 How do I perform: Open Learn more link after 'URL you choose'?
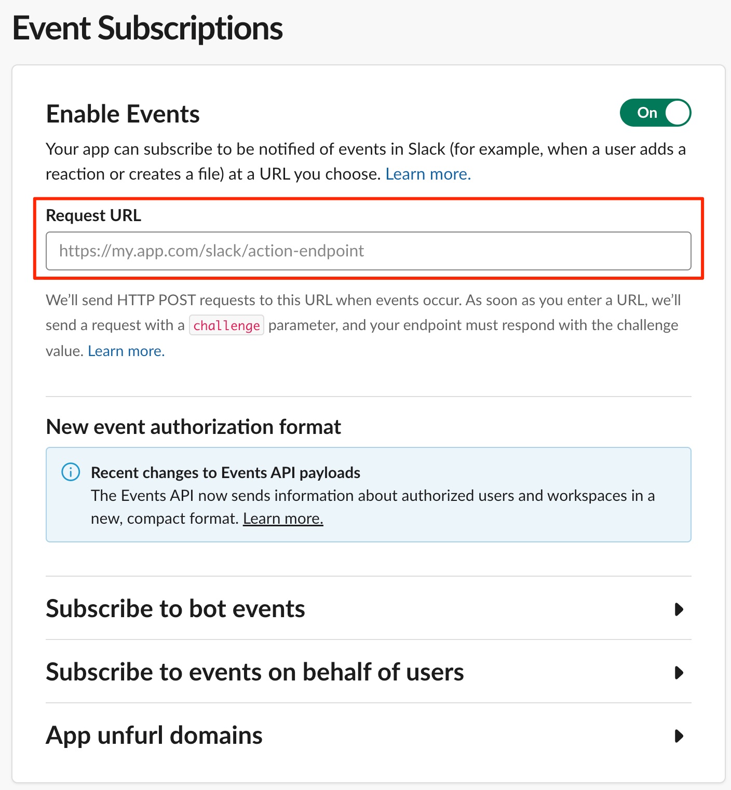[x=428, y=174]
